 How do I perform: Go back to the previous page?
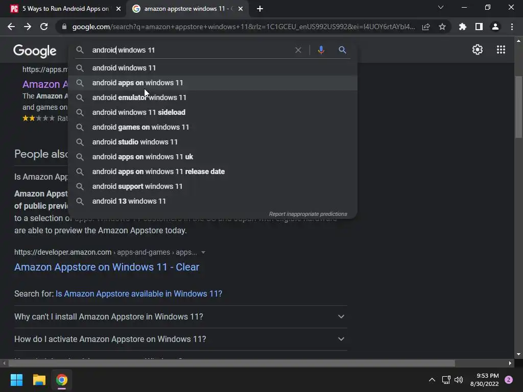pos(11,27)
